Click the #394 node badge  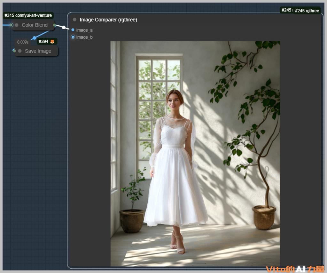coord(47,41)
